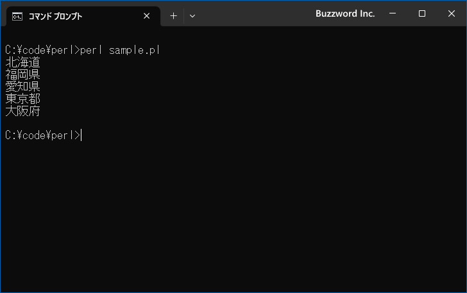The width and height of the screenshot is (467, 293).
Task: Click the 東京都 output line
Action: coord(22,99)
